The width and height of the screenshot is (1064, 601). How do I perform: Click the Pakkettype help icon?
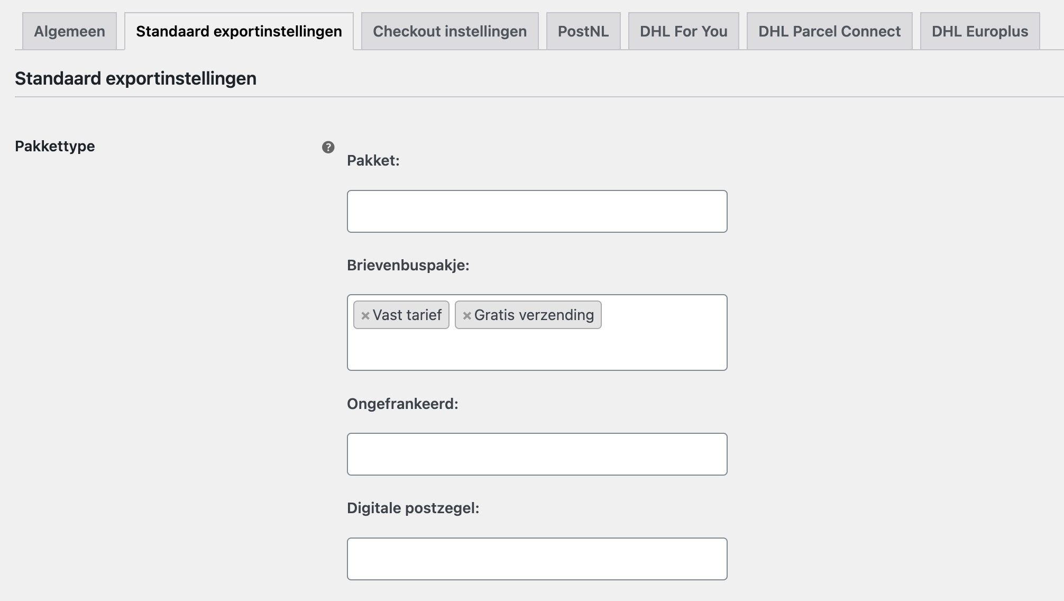coord(329,147)
